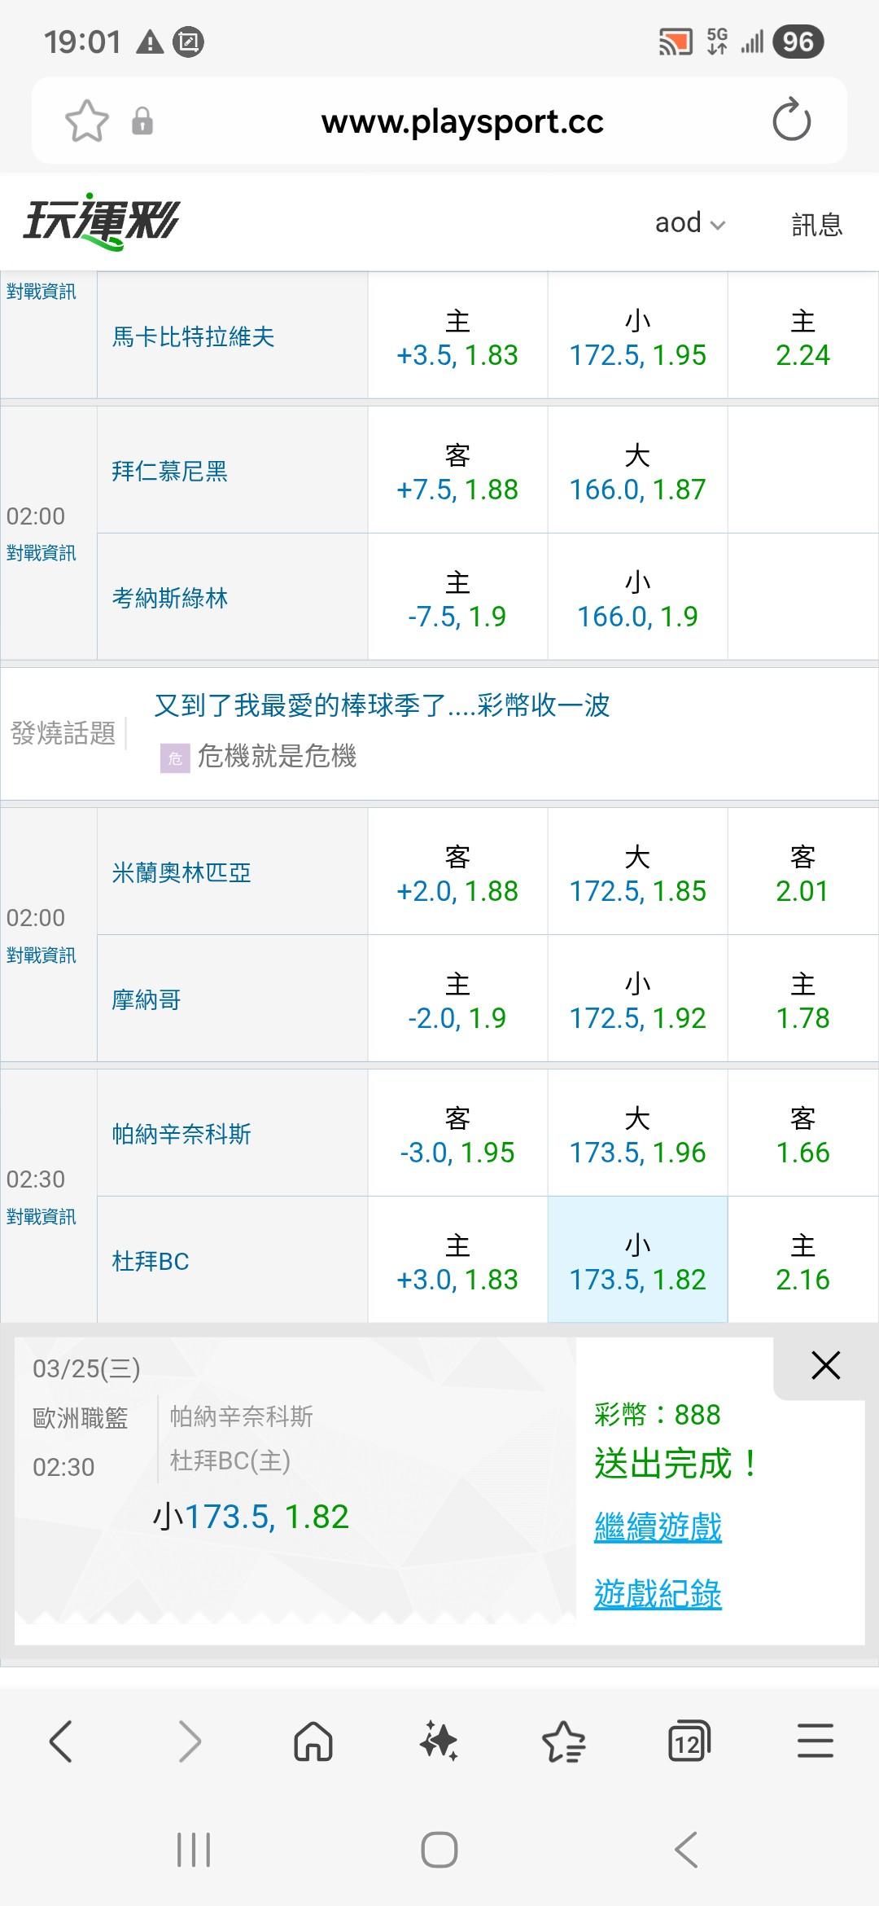Tap the URL www.playsport.cc address field
879x1906 pixels.
coord(461,121)
